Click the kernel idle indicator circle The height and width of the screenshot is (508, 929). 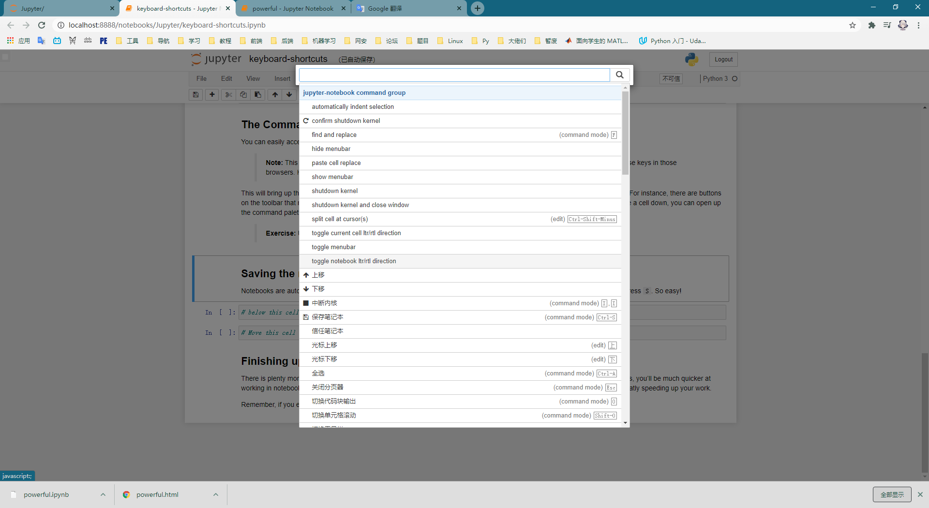point(734,79)
